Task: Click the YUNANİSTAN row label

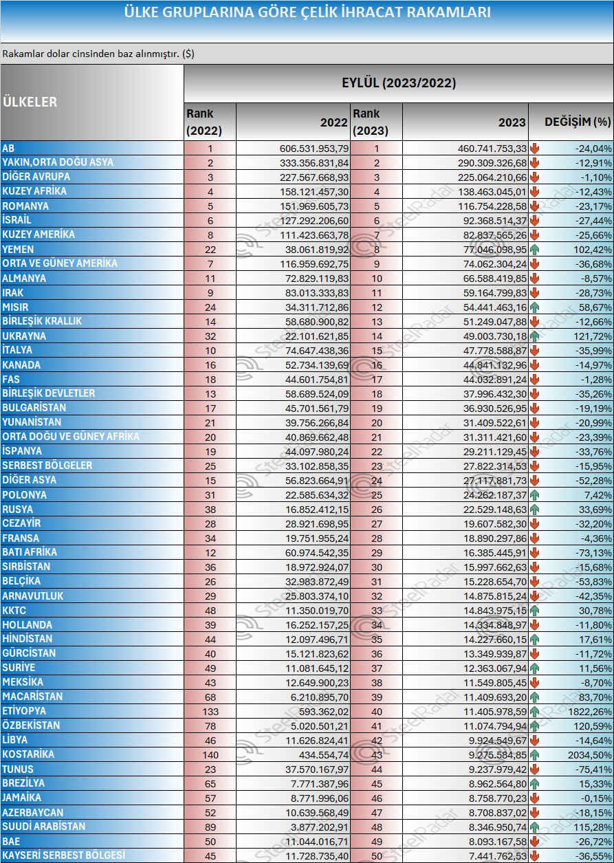Action: (92, 422)
